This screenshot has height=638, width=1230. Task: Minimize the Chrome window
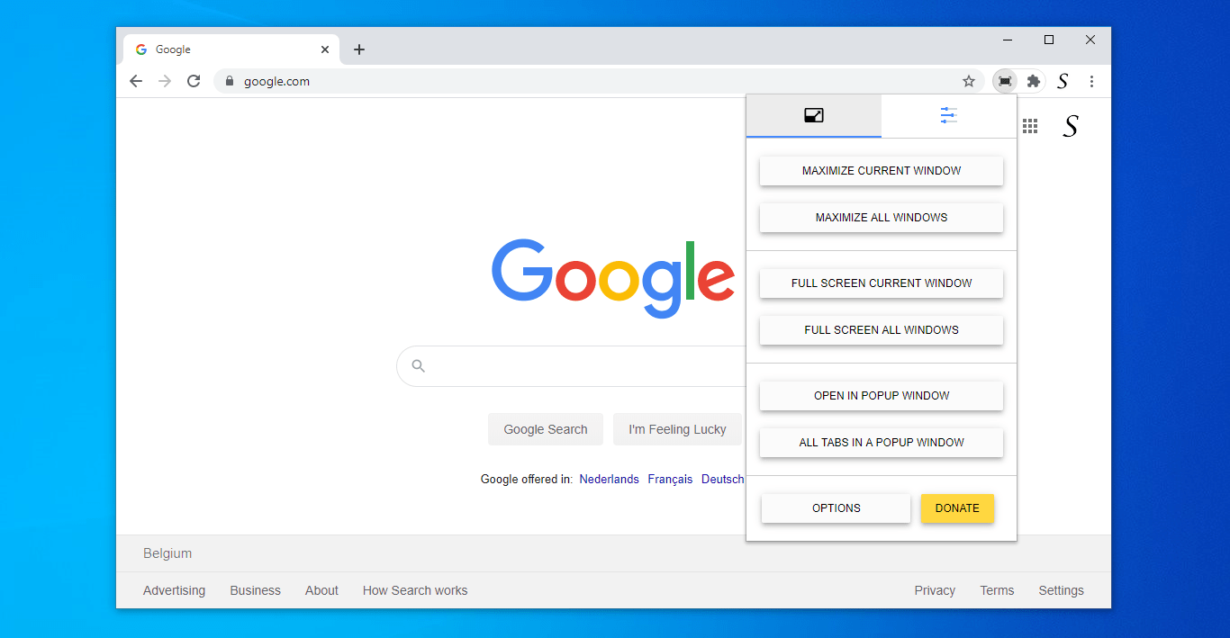1008,40
